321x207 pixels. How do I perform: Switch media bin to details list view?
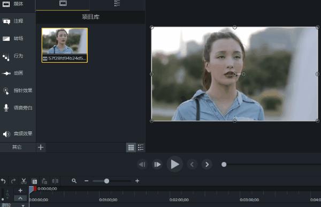pyautogui.click(x=141, y=147)
